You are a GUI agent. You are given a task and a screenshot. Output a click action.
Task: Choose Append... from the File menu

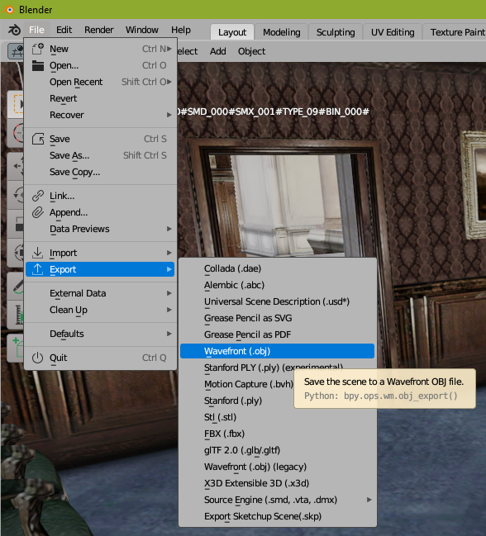[100, 212]
